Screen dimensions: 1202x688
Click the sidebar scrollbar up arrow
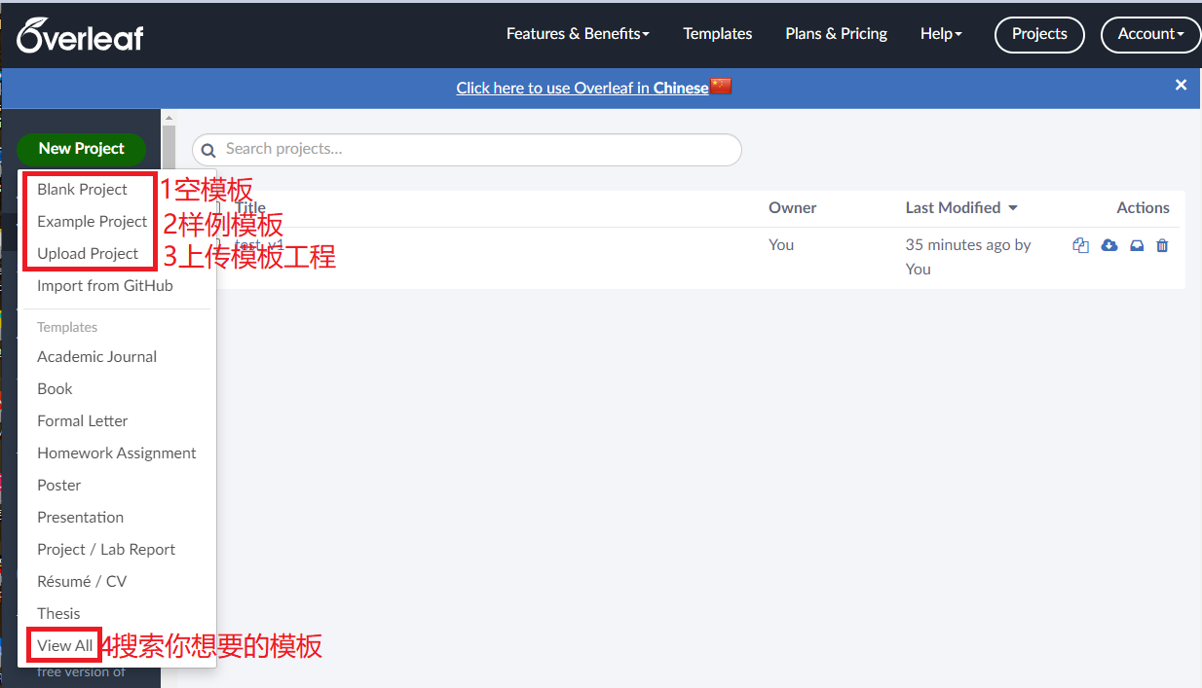coord(169,118)
